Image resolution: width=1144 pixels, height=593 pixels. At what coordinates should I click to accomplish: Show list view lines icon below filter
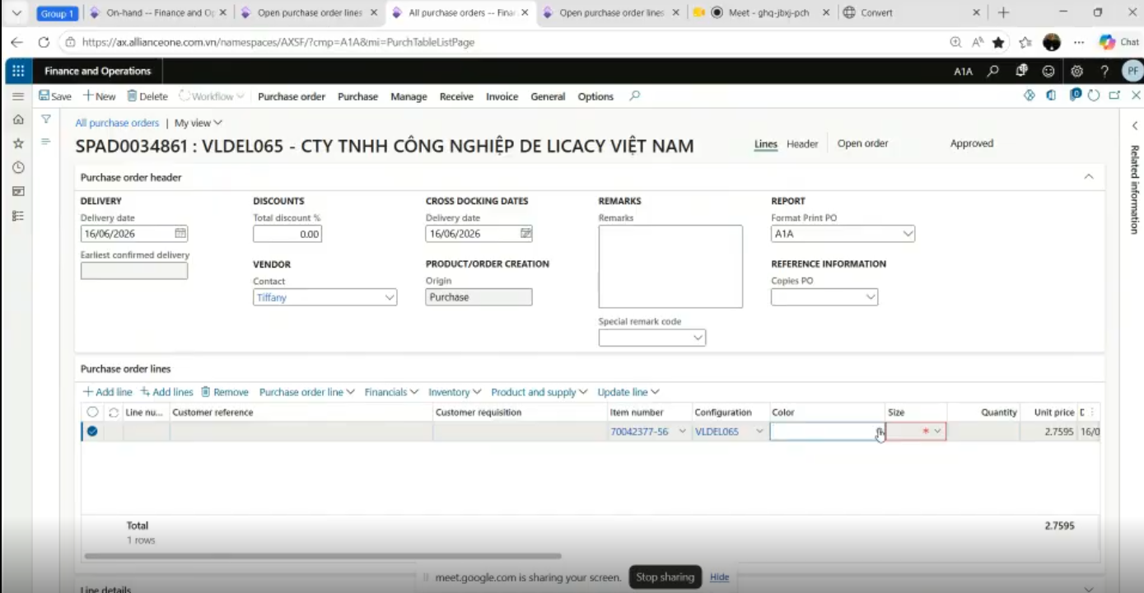pos(46,142)
